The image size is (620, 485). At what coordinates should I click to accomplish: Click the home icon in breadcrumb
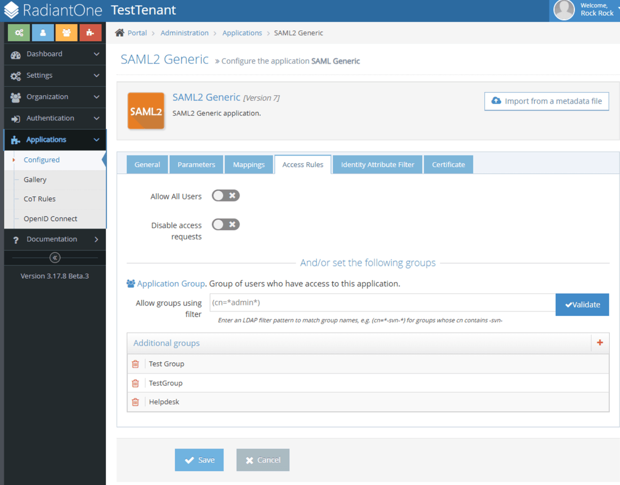point(119,33)
